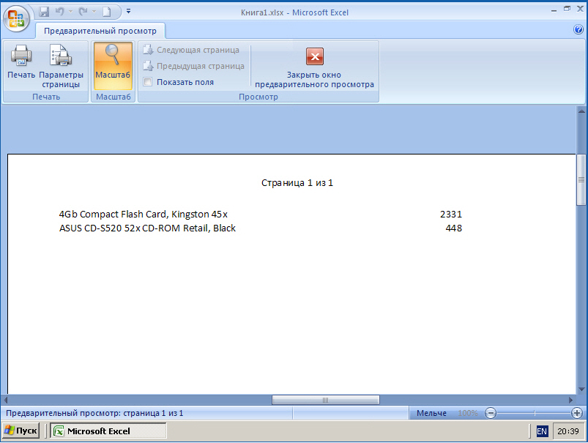The image size is (588, 443).
Task: Click the New document icon in quick access toolbar
Action: [x=107, y=12]
